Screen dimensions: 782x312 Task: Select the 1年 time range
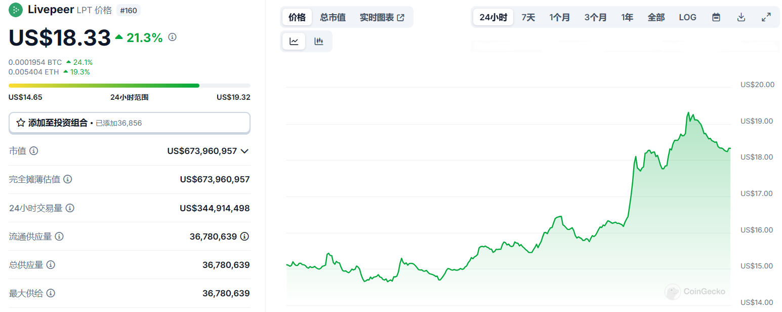pyautogui.click(x=627, y=17)
